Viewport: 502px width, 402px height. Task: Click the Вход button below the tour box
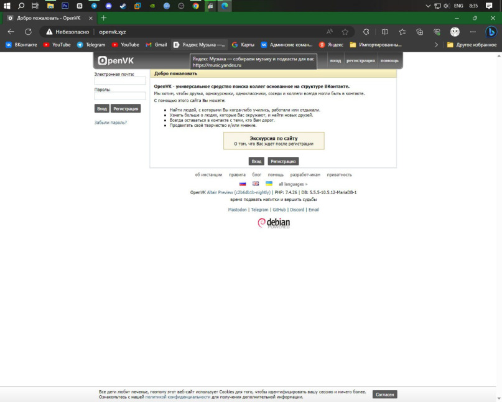(x=256, y=161)
